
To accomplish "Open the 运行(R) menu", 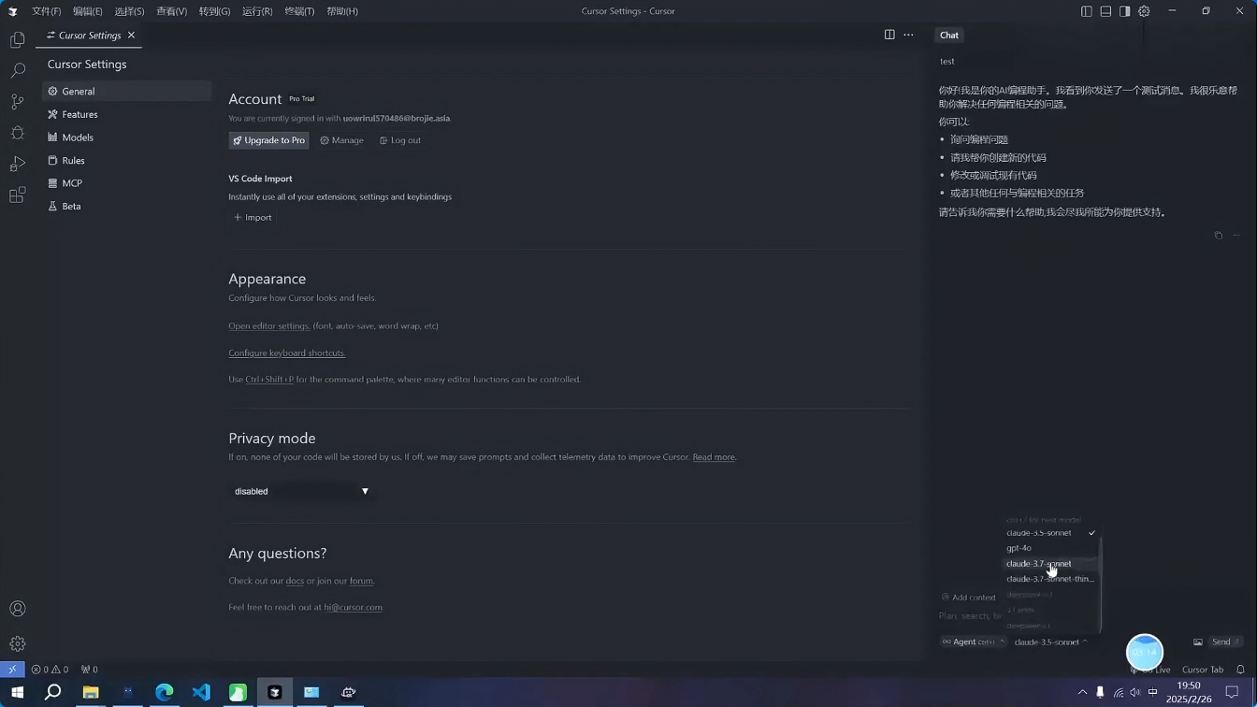I will pos(257,11).
